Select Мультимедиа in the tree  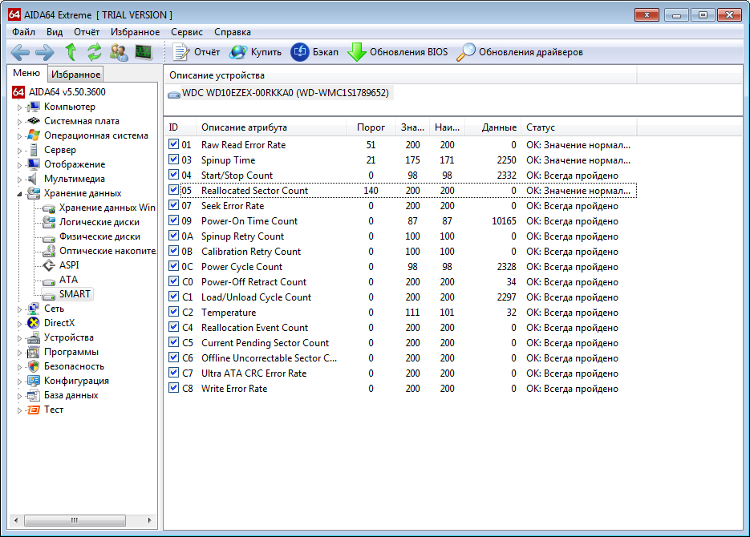74,178
